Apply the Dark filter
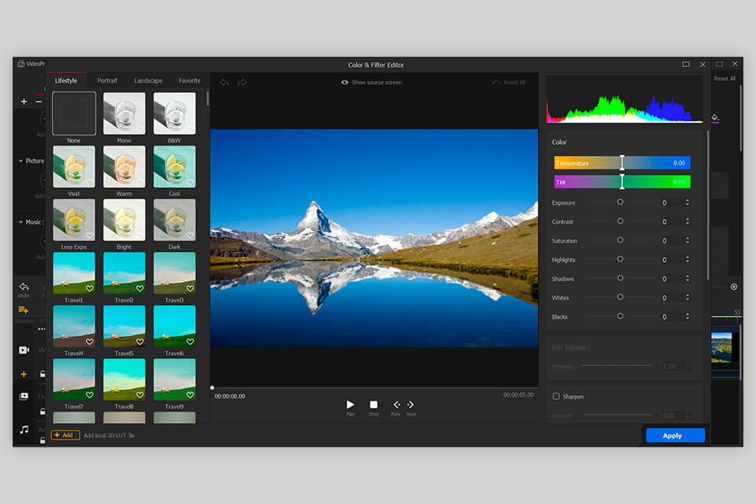This screenshot has height=504, width=756. click(175, 220)
